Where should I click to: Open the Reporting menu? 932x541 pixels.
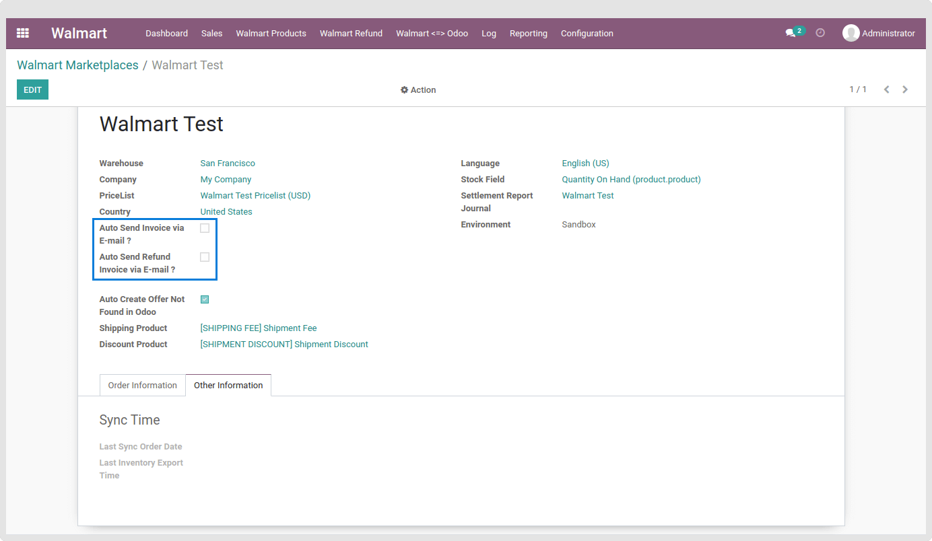tap(529, 33)
